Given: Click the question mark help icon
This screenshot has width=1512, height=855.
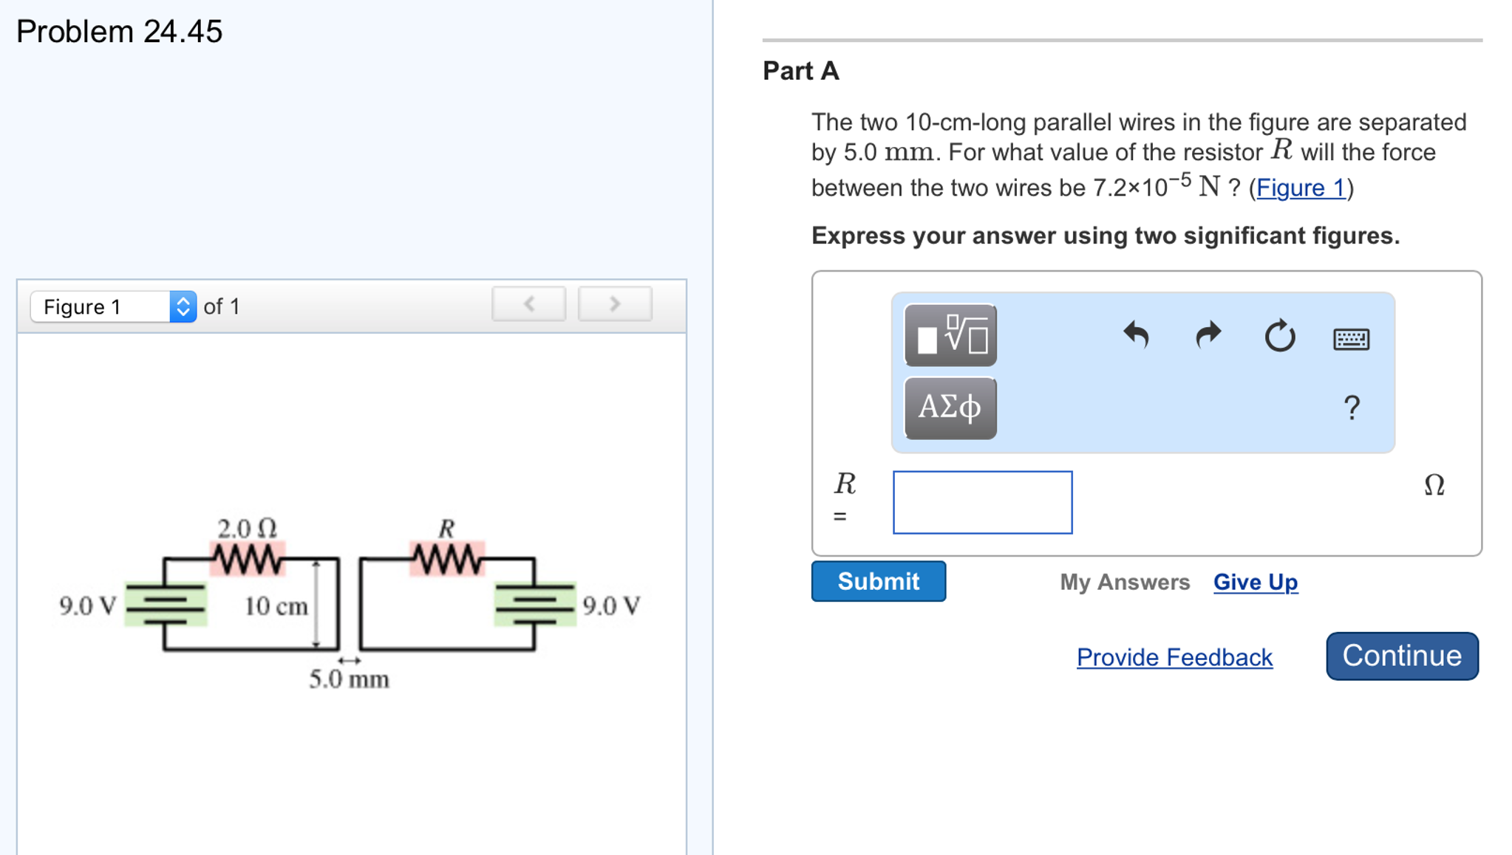Looking at the screenshot, I should pos(1352,408).
